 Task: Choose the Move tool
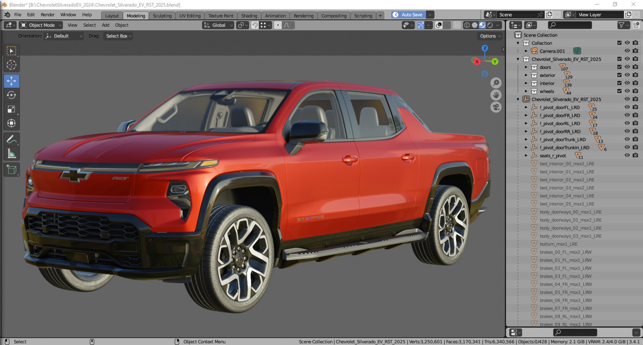point(11,81)
